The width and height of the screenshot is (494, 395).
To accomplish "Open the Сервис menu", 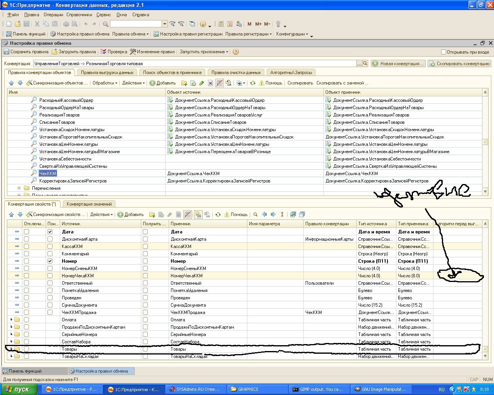I will click(x=103, y=15).
